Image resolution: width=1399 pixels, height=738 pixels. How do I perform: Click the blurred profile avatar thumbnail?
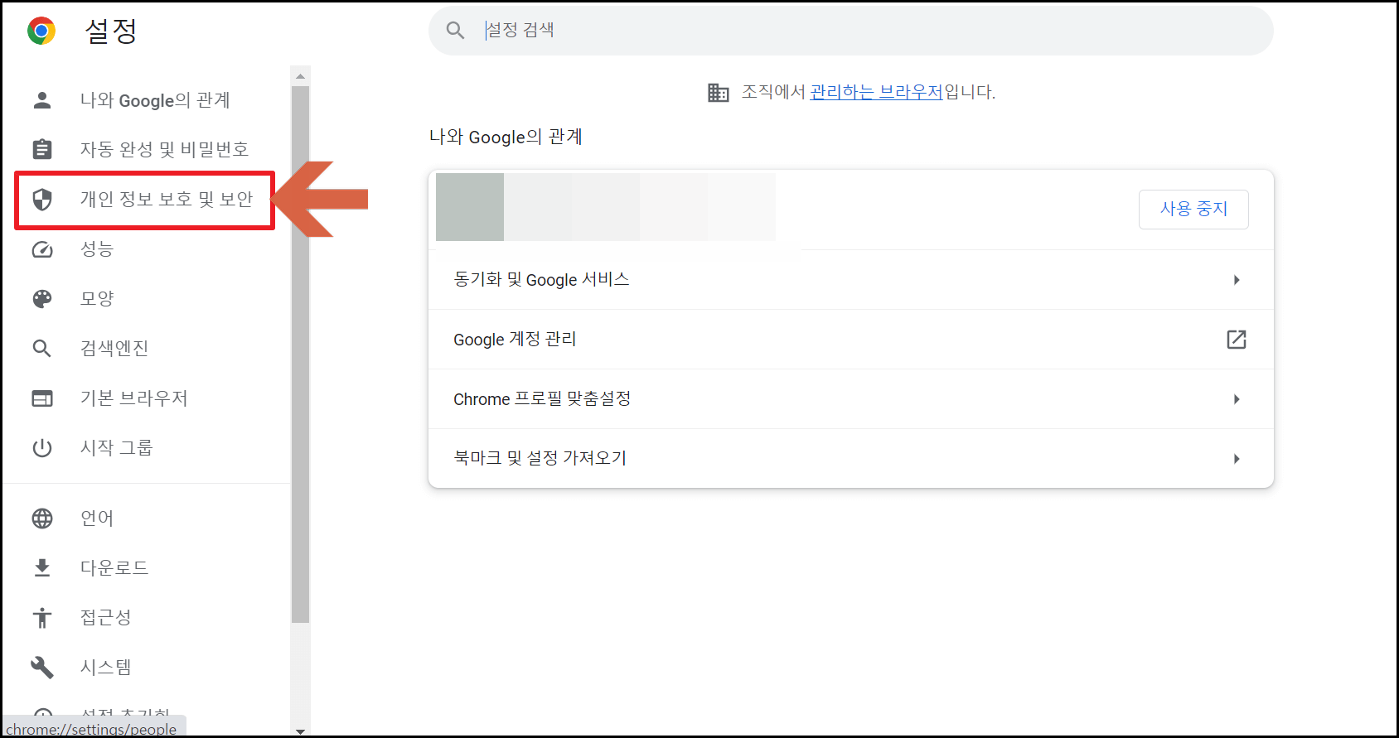tap(470, 207)
